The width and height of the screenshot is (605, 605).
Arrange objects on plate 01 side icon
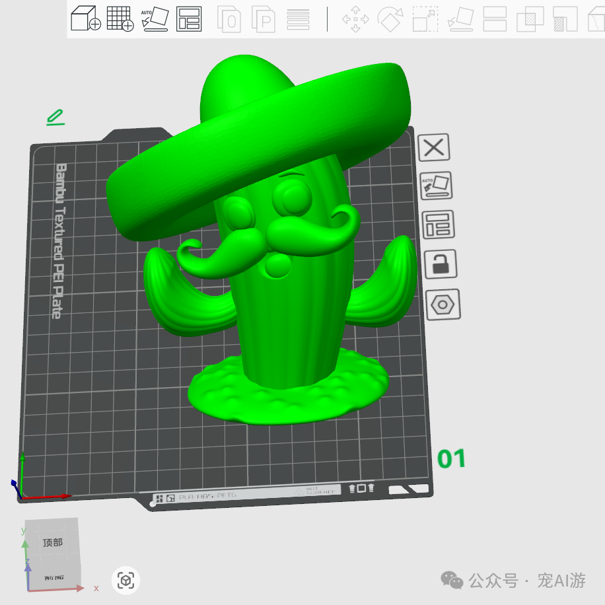click(x=439, y=225)
